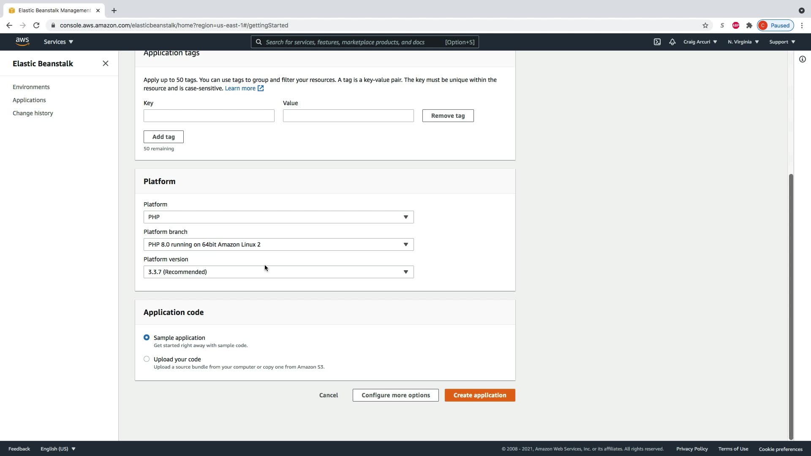Click Configure more options button
The height and width of the screenshot is (456, 811).
(x=395, y=395)
